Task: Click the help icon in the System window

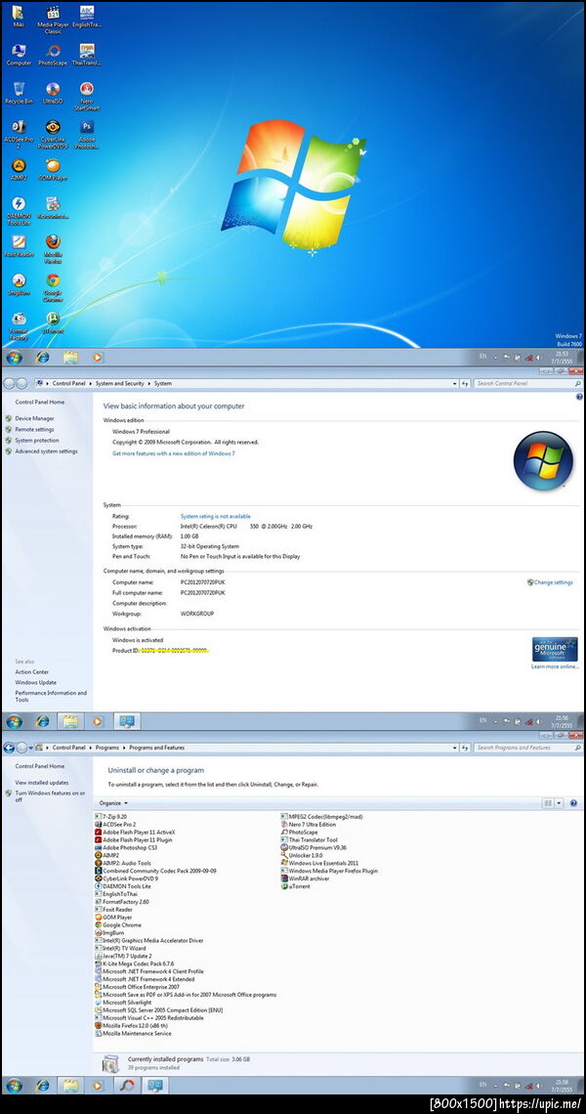Action: coord(579,397)
